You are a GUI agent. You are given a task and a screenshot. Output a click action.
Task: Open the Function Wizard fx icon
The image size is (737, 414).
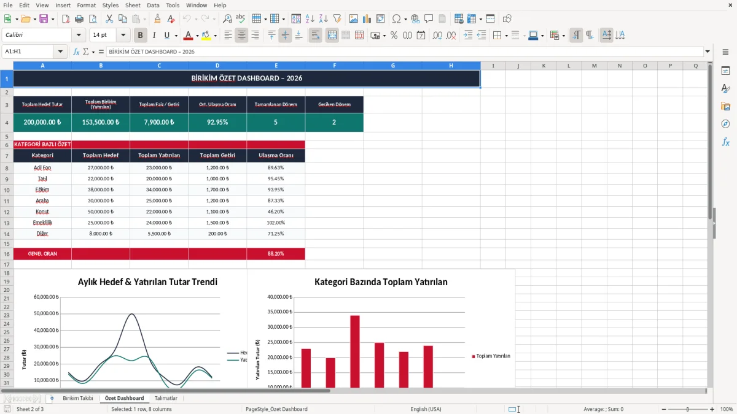tap(77, 52)
